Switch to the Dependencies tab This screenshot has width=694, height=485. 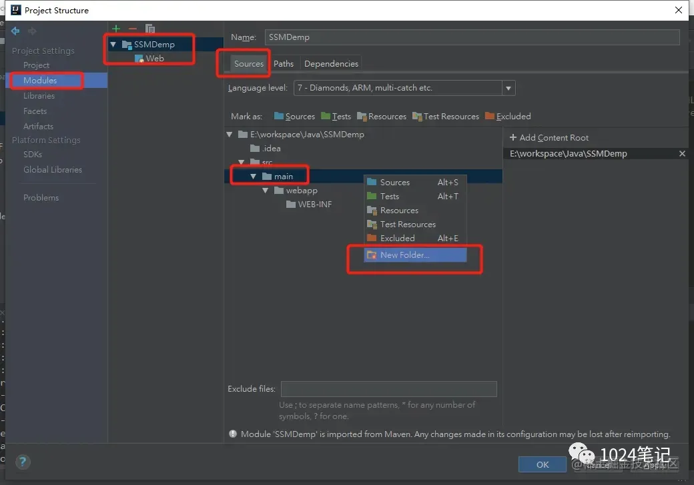coord(331,63)
